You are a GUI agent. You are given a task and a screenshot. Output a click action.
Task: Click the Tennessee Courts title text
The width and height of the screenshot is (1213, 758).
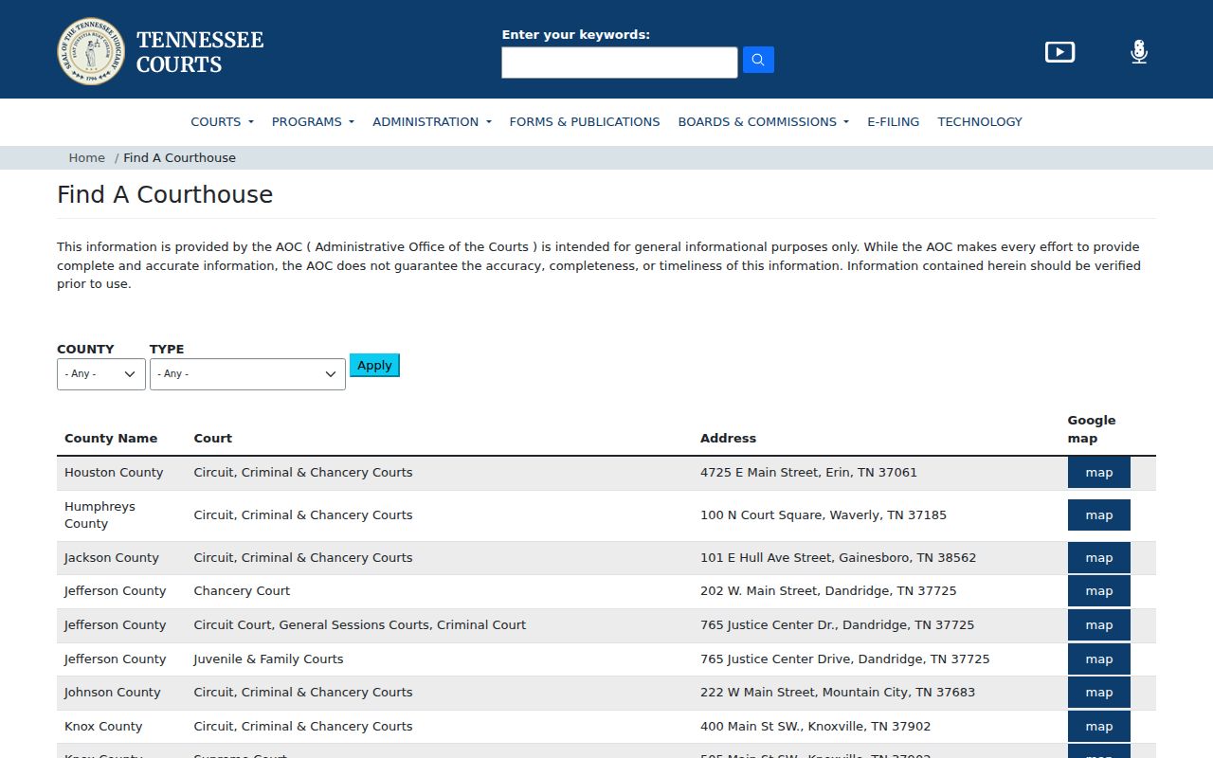(x=200, y=52)
